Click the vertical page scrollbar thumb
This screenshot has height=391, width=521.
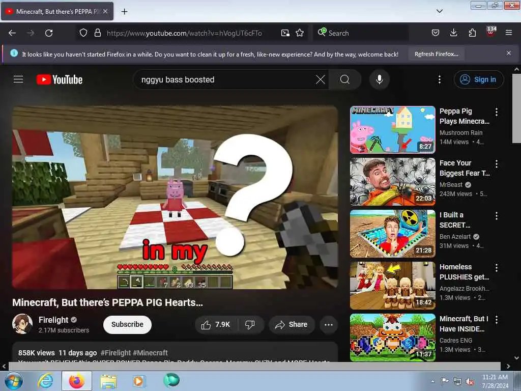point(516,108)
